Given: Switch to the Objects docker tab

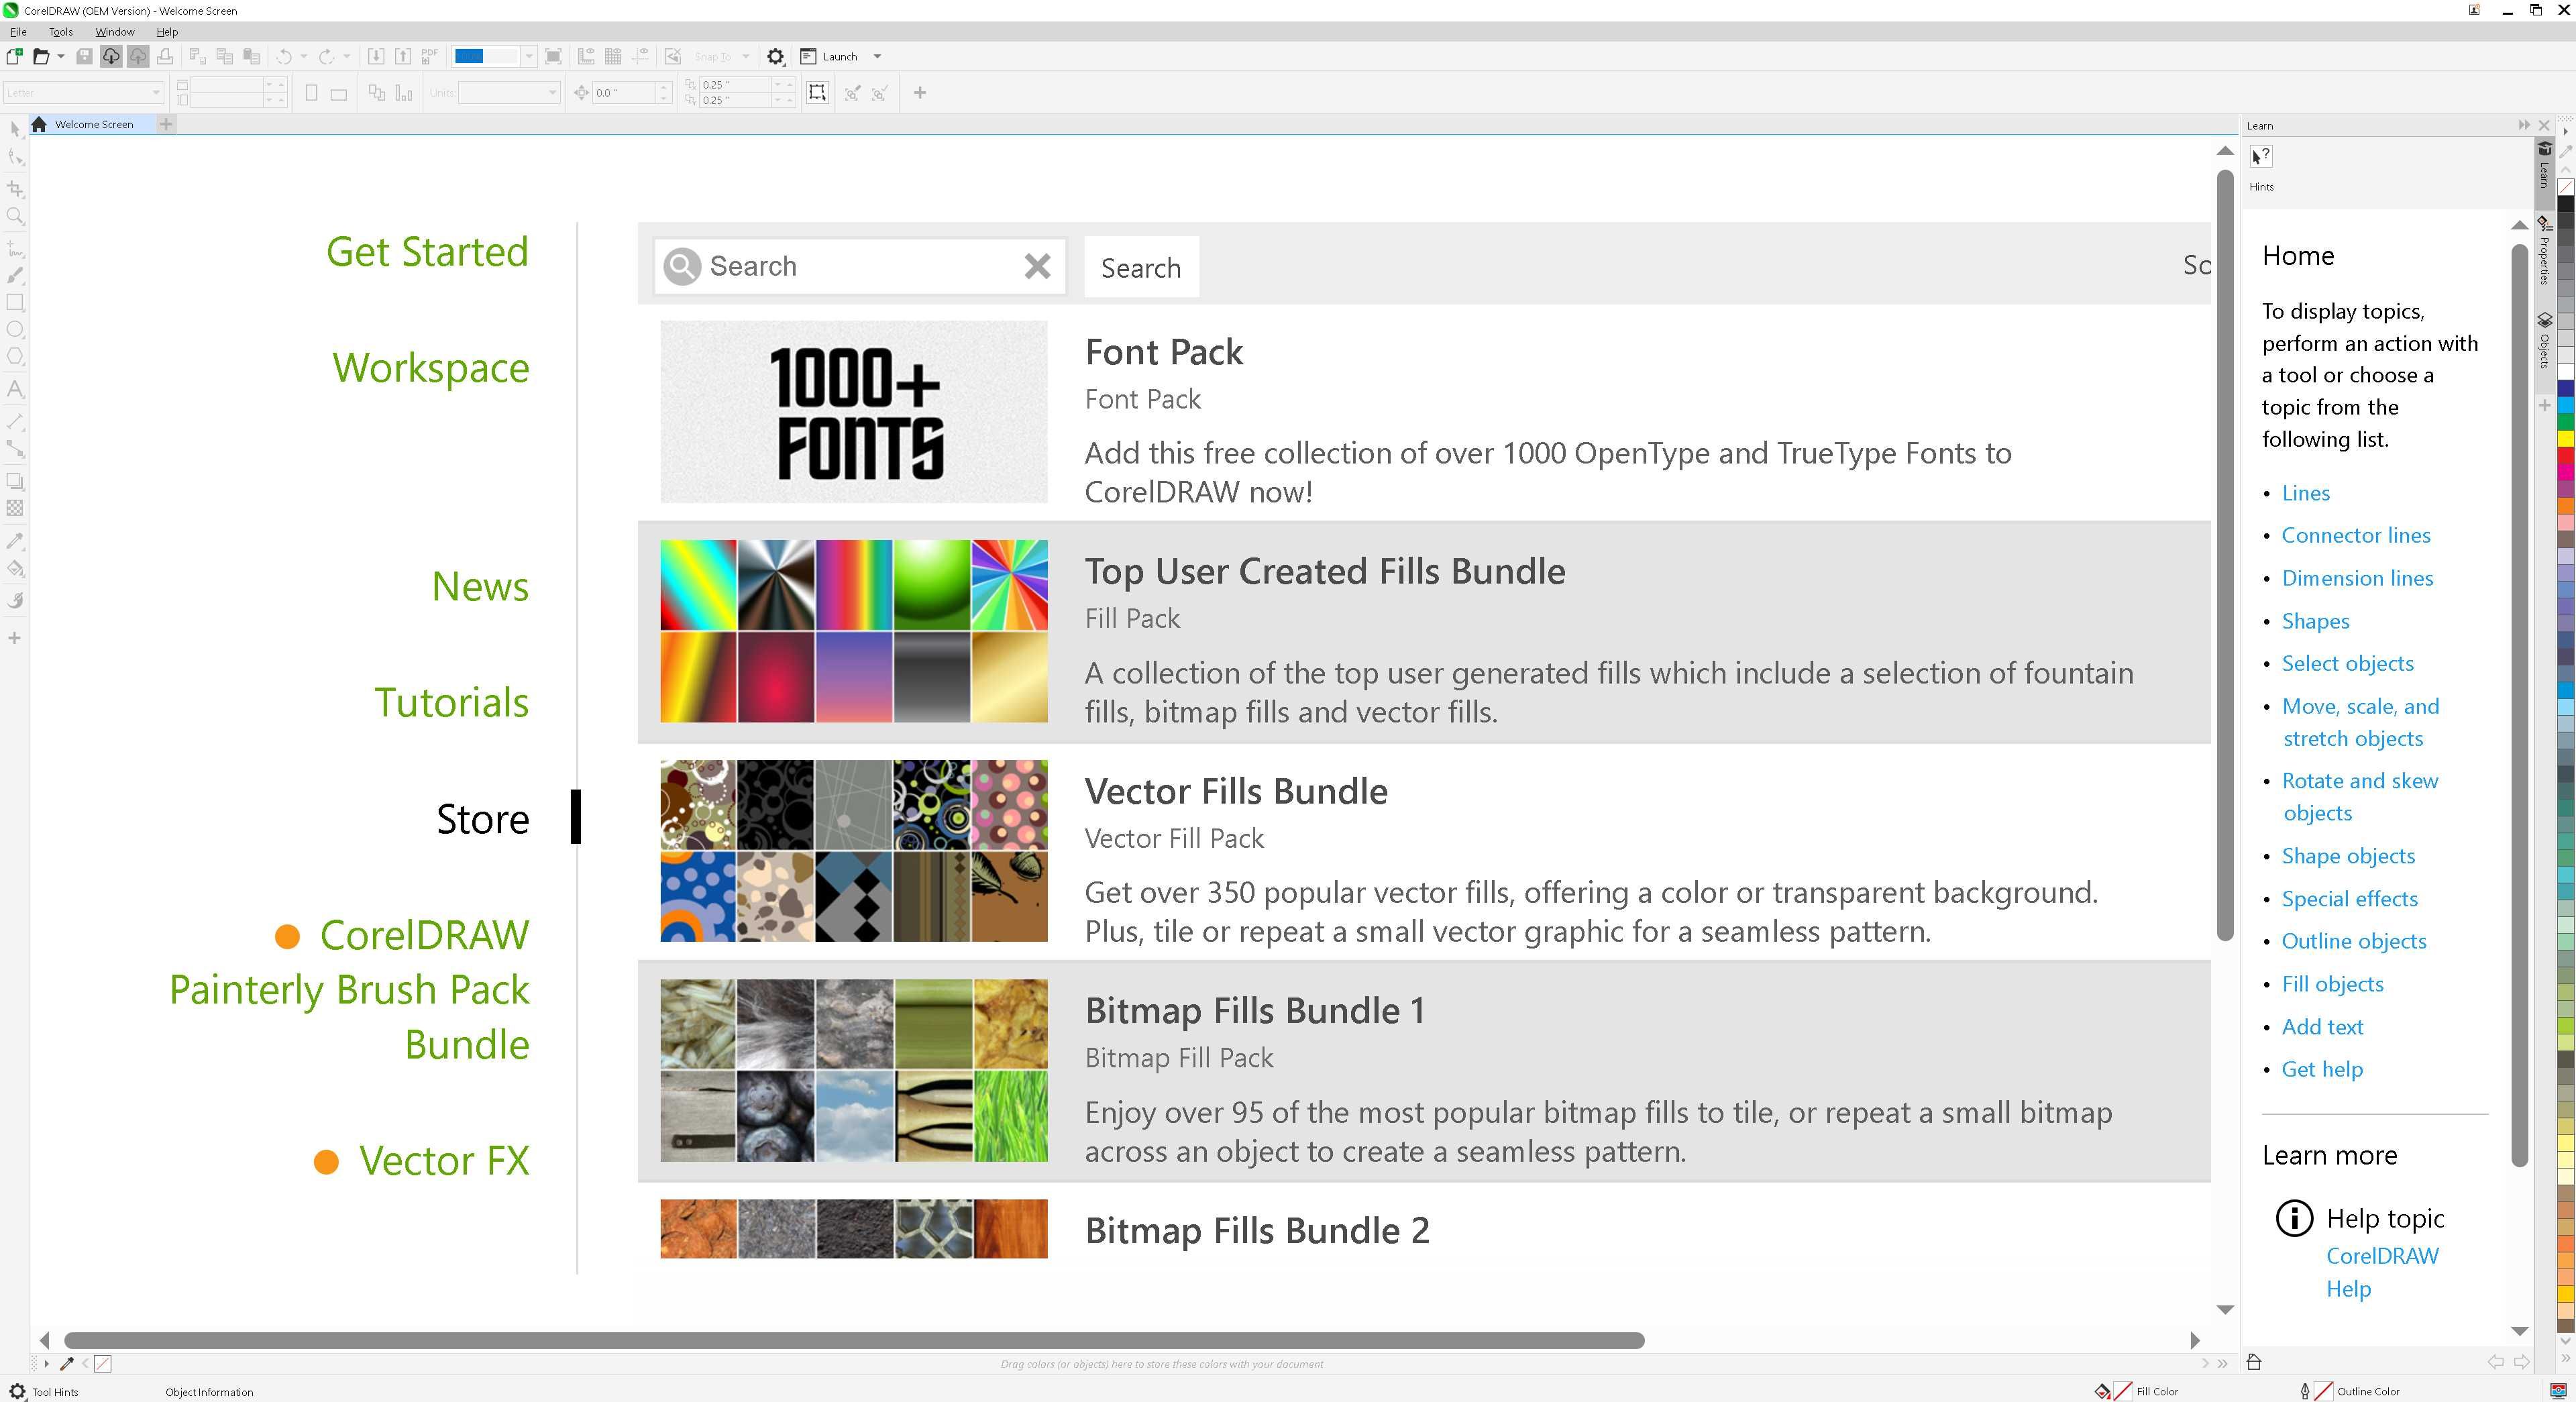Looking at the screenshot, I should click(x=2545, y=341).
